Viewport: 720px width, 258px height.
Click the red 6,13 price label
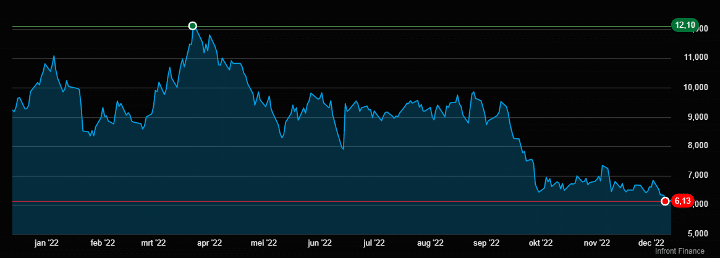pos(682,201)
